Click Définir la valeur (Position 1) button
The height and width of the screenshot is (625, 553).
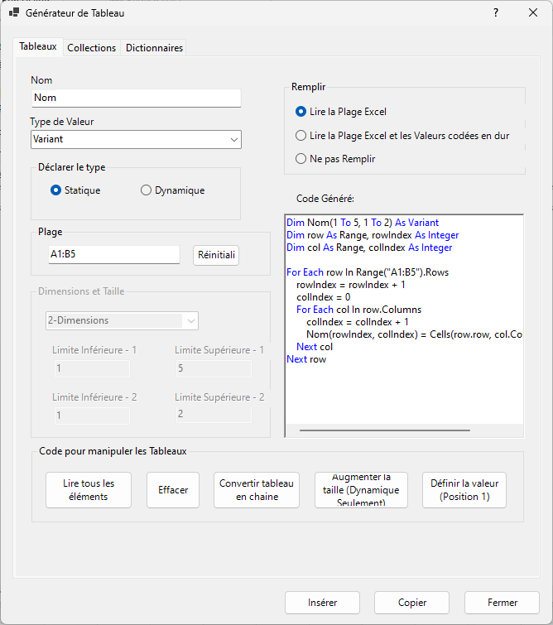(464, 490)
